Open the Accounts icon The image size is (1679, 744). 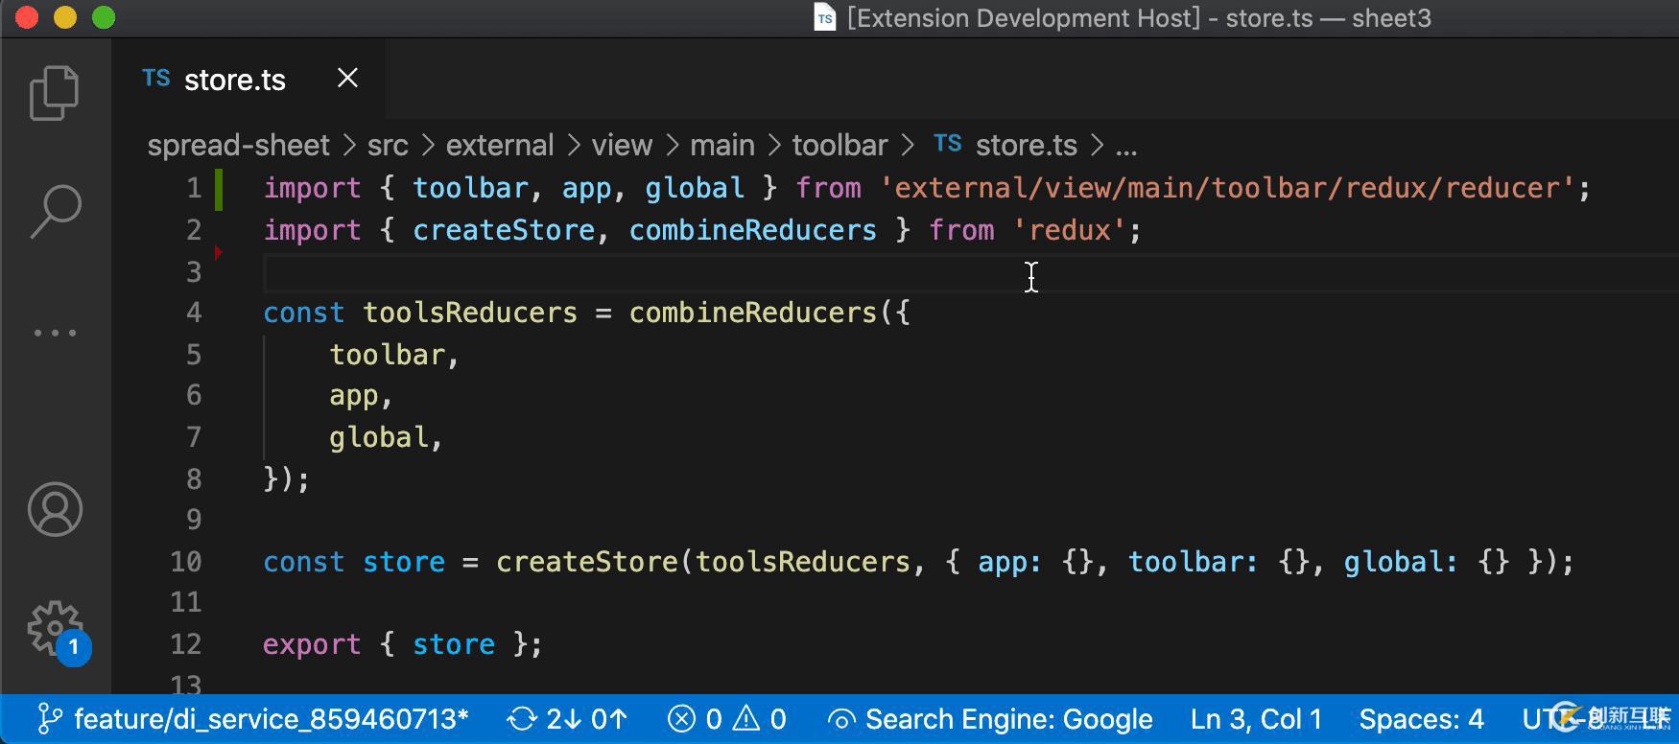point(55,509)
